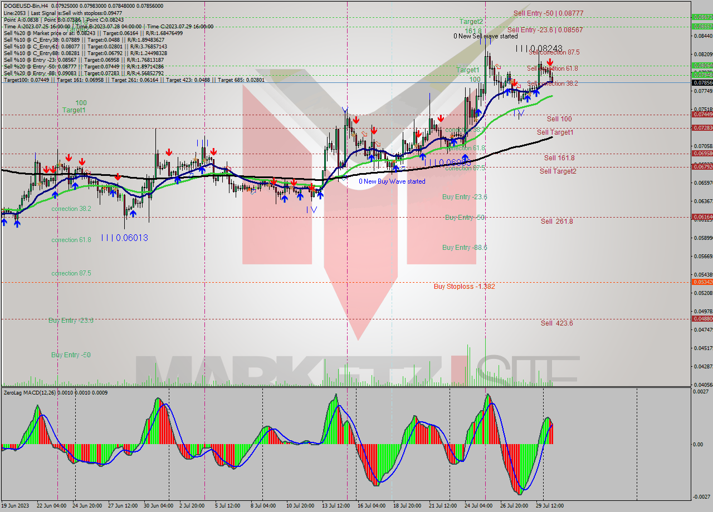
Task: Click the '0 New Buy Wave started' label
Action: (392, 181)
